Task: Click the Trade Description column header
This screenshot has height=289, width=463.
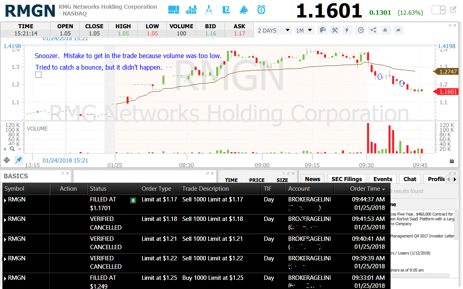Action: point(205,189)
